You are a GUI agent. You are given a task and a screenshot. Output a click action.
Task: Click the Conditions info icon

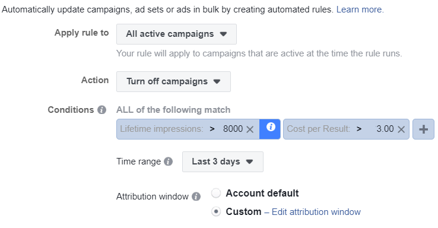click(x=101, y=110)
